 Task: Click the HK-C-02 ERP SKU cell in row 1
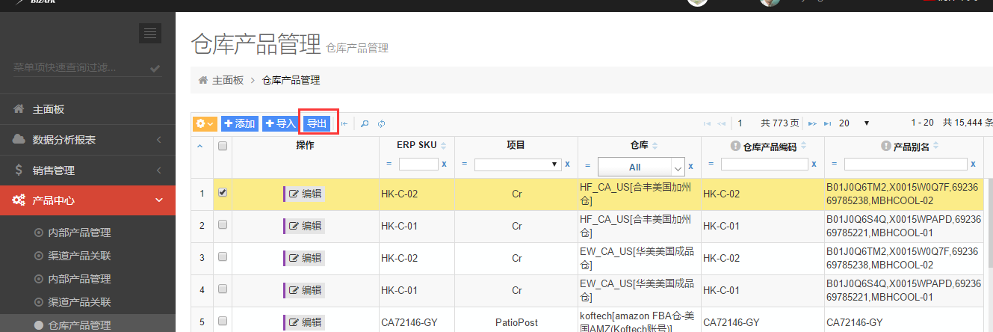point(417,194)
